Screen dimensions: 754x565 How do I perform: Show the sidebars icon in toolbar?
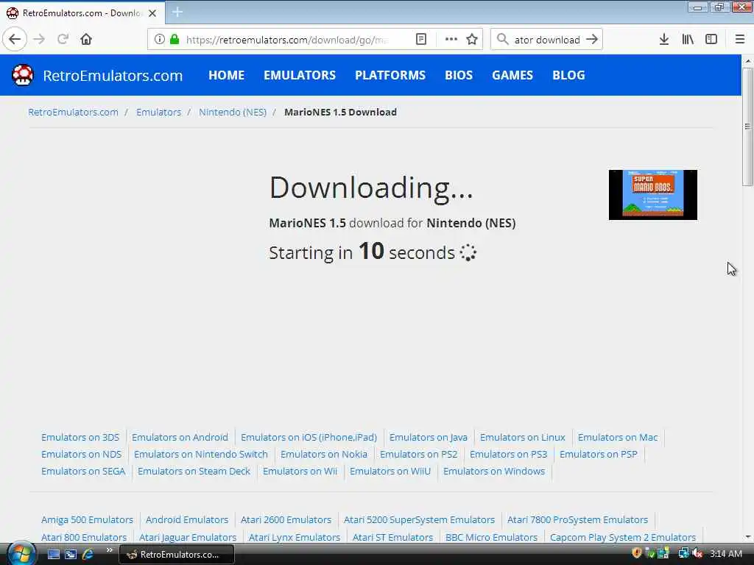pyautogui.click(x=711, y=39)
